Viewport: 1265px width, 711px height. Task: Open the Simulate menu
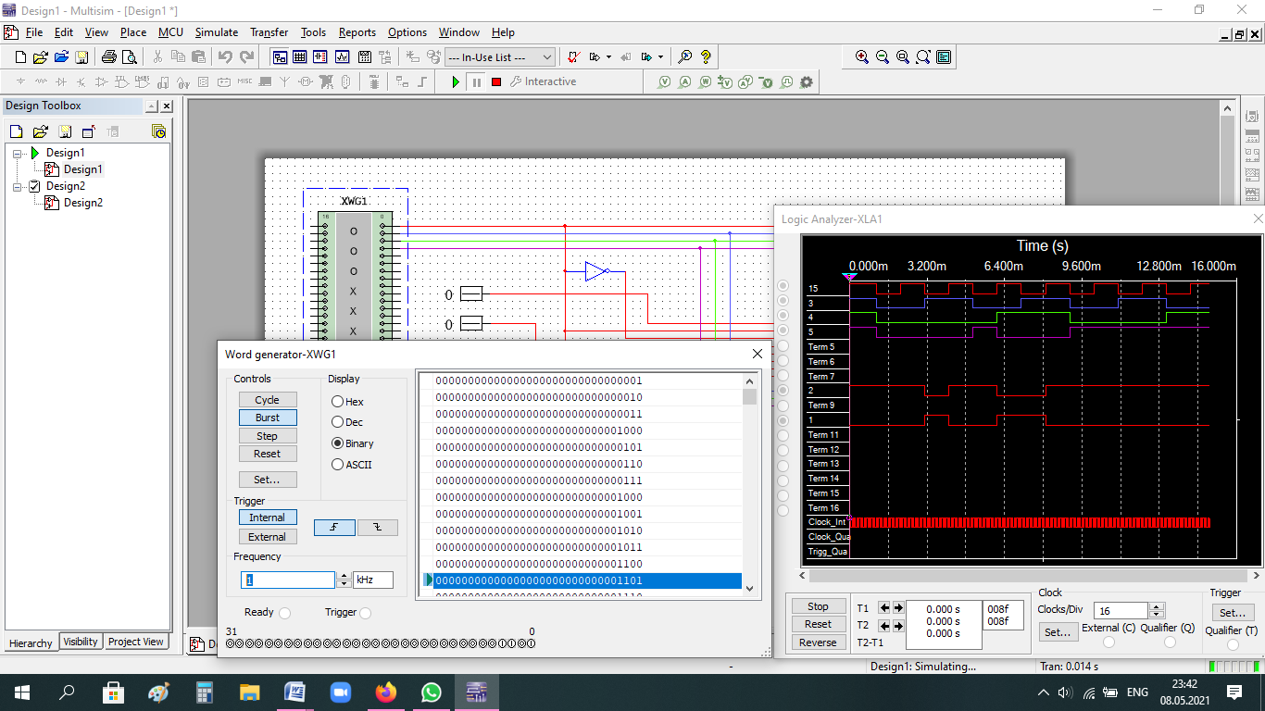(x=216, y=32)
